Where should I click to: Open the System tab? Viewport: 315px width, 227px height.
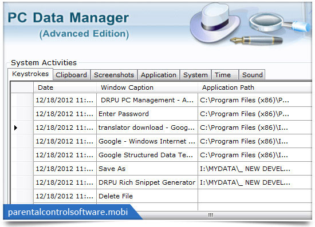click(x=195, y=75)
